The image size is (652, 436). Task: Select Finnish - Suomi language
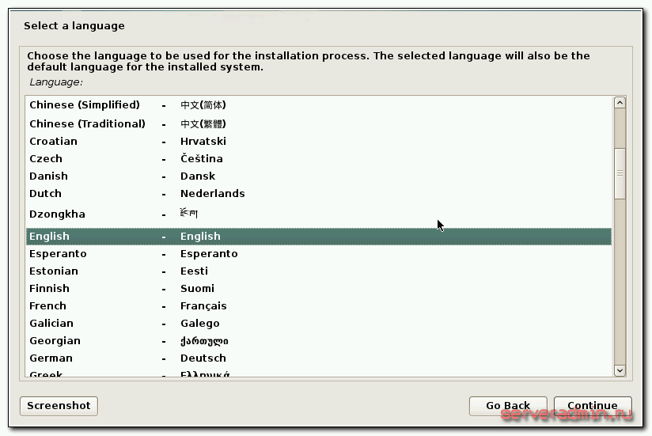49,289
